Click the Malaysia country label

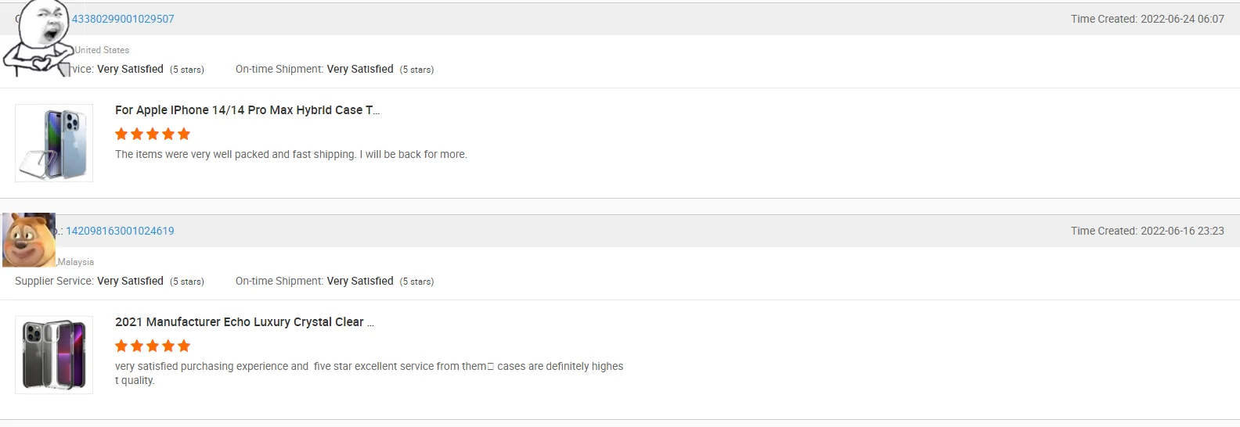(x=76, y=262)
